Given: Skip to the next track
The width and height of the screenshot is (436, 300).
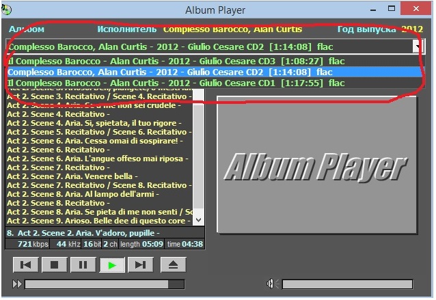Looking at the screenshot, I should click(x=140, y=264).
